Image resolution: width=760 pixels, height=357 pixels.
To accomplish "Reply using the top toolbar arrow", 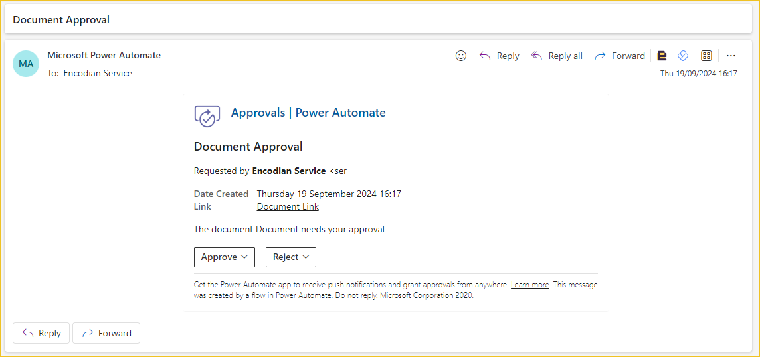I will 499,56.
